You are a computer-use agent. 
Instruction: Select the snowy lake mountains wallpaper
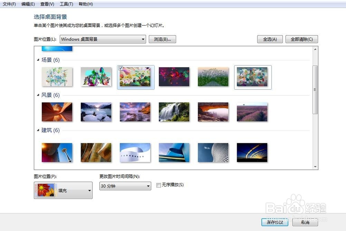point(96,112)
